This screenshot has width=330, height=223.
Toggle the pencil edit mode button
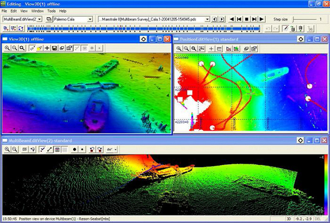(x=286, y=28)
